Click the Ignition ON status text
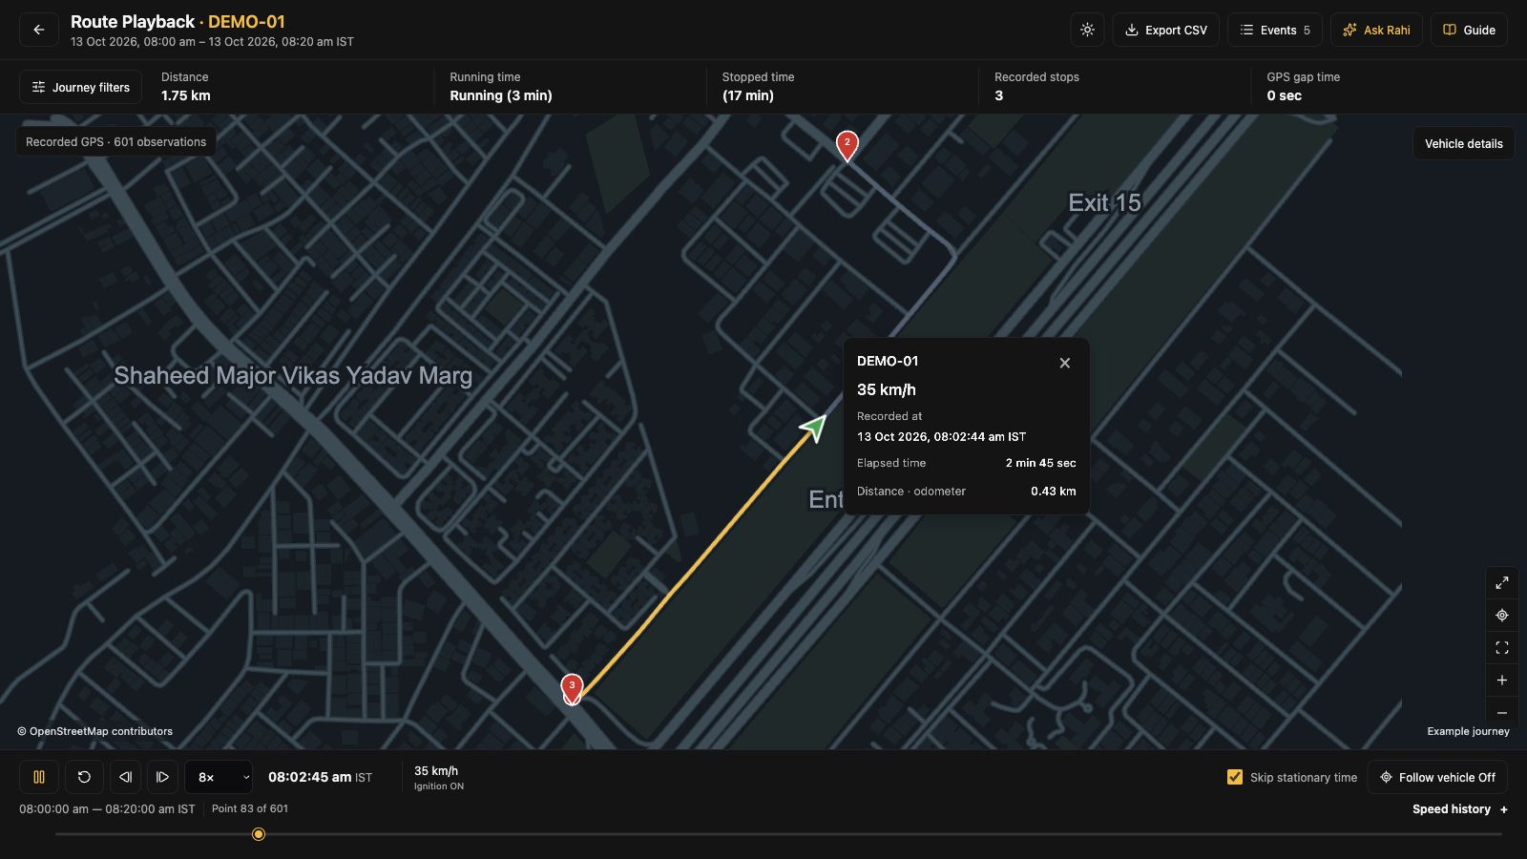 [439, 786]
